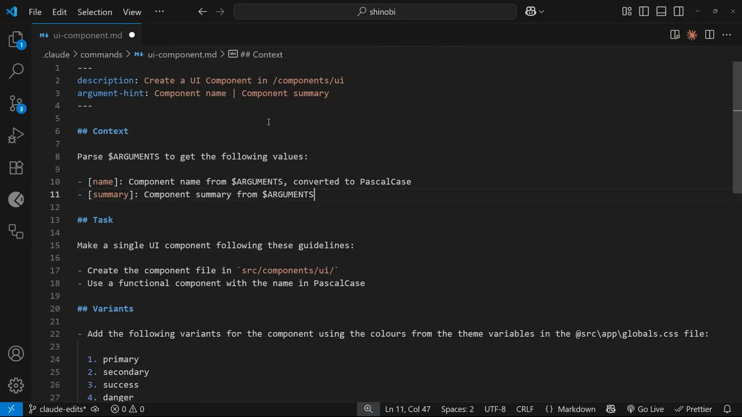
Task: Click commands in the breadcrumb
Action: pos(101,55)
